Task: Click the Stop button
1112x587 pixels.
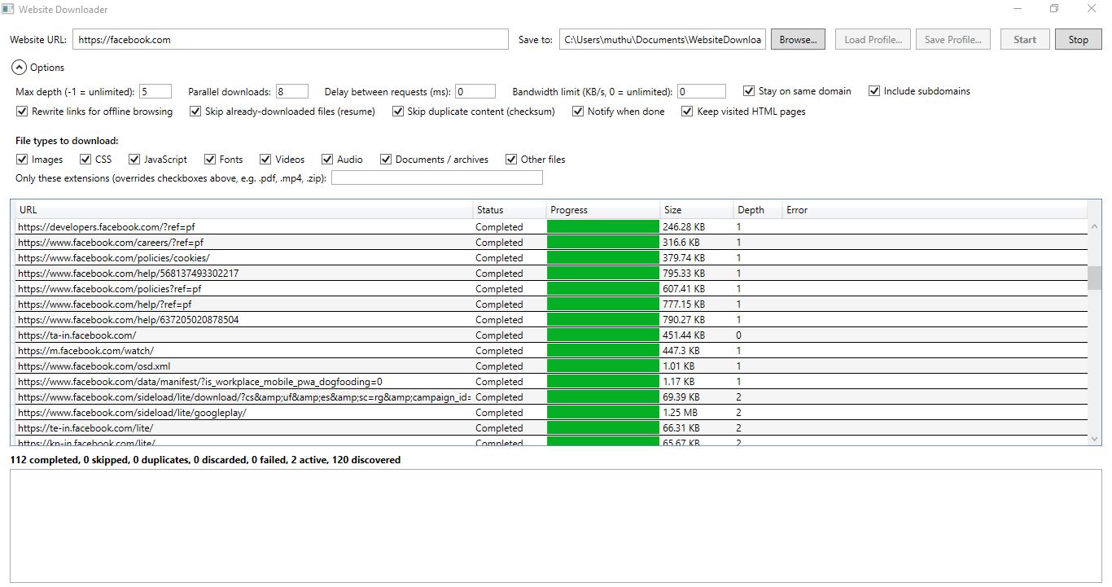Action: (x=1078, y=39)
